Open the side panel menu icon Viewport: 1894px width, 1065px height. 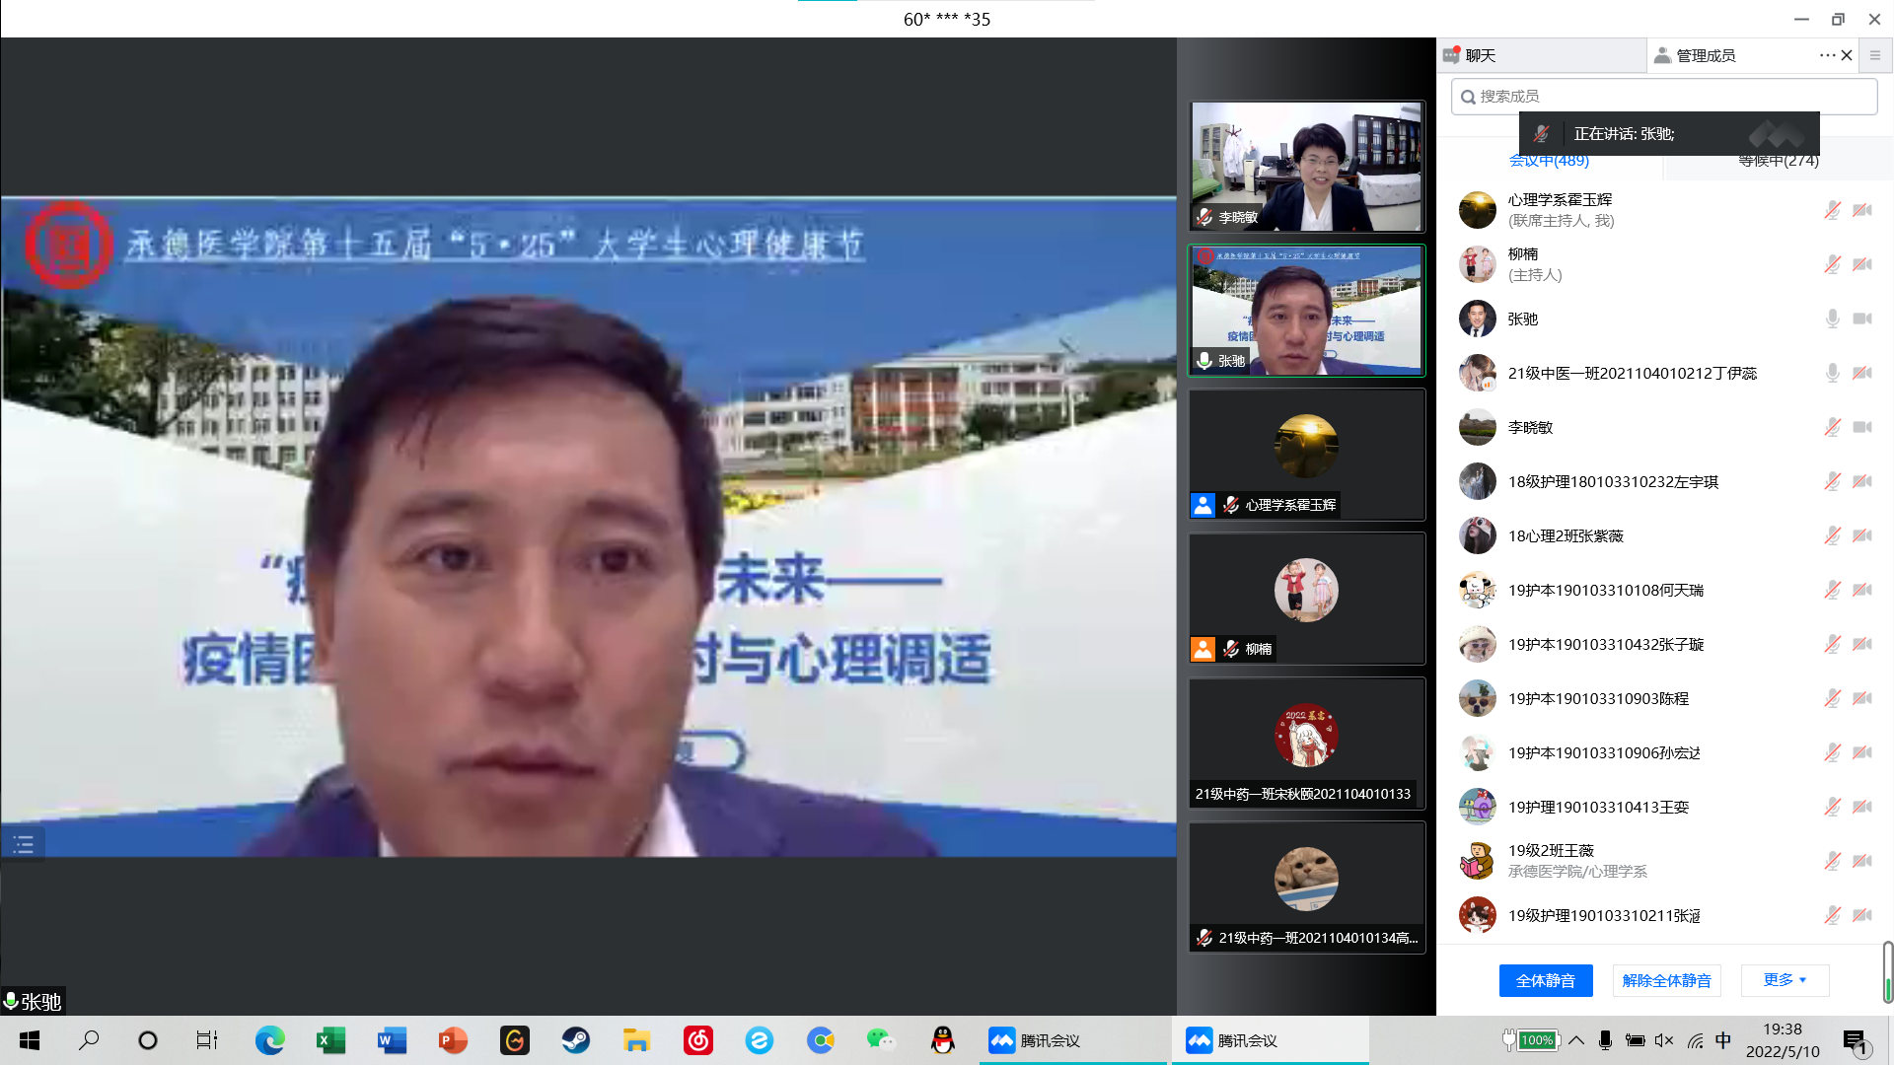point(1875,55)
